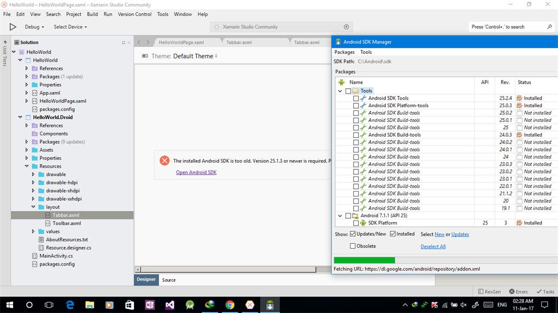Screen dimensions: 558x313
Task: Expand the drawable-hdpi folder
Action: click(33, 182)
